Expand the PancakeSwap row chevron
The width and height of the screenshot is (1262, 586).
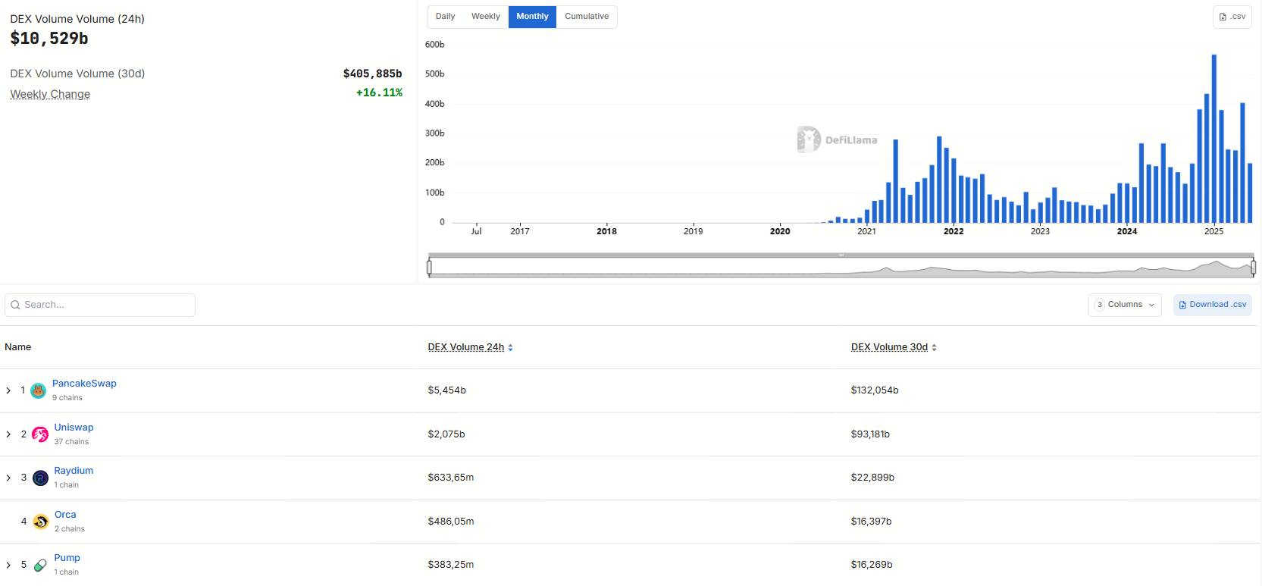click(x=8, y=390)
